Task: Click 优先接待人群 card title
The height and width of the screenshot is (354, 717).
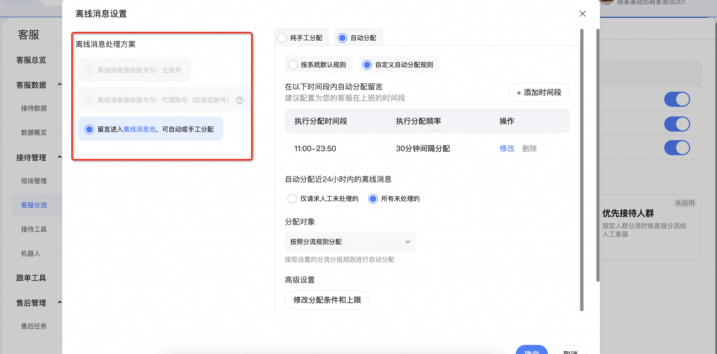Action: pos(628,213)
